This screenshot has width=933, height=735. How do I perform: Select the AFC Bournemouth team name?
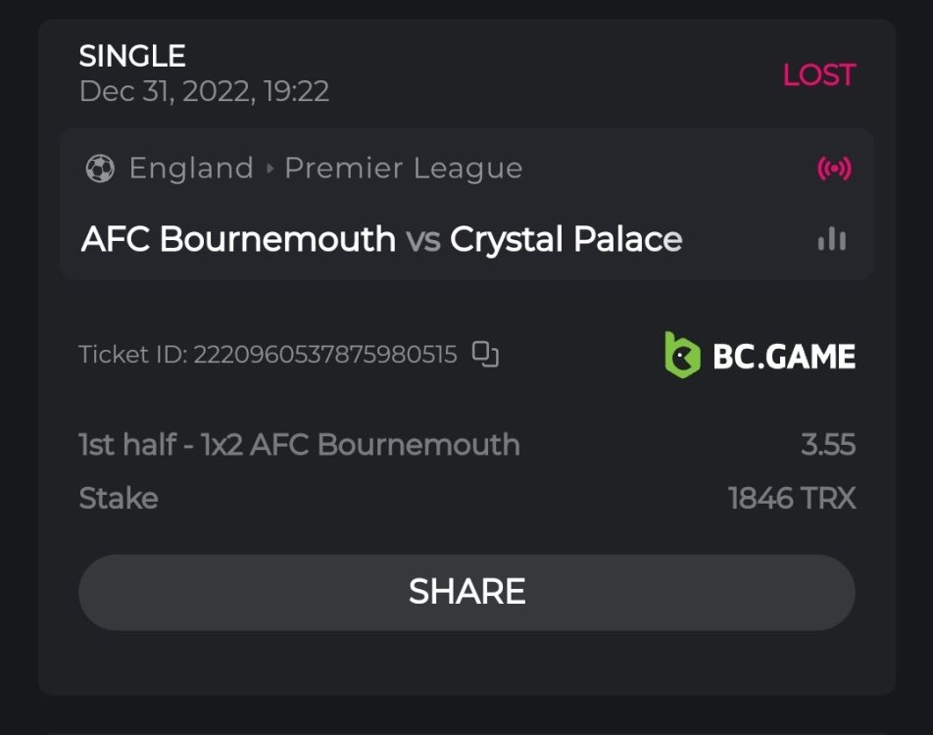[x=238, y=239]
